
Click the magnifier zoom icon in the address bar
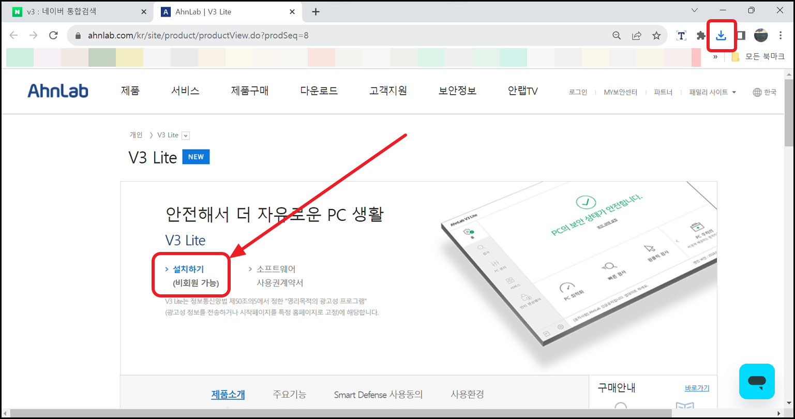[x=617, y=35]
